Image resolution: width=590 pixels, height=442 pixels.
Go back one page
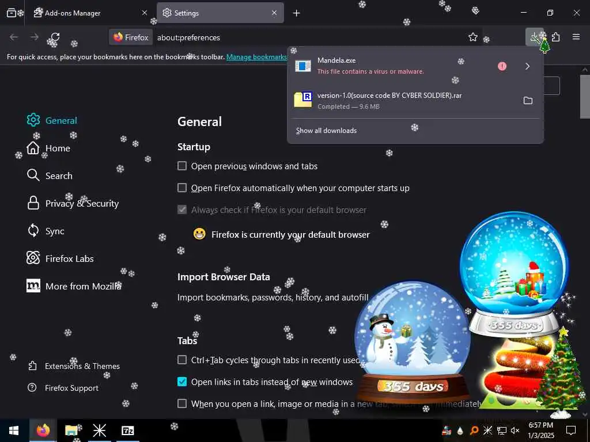(x=14, y=37)
